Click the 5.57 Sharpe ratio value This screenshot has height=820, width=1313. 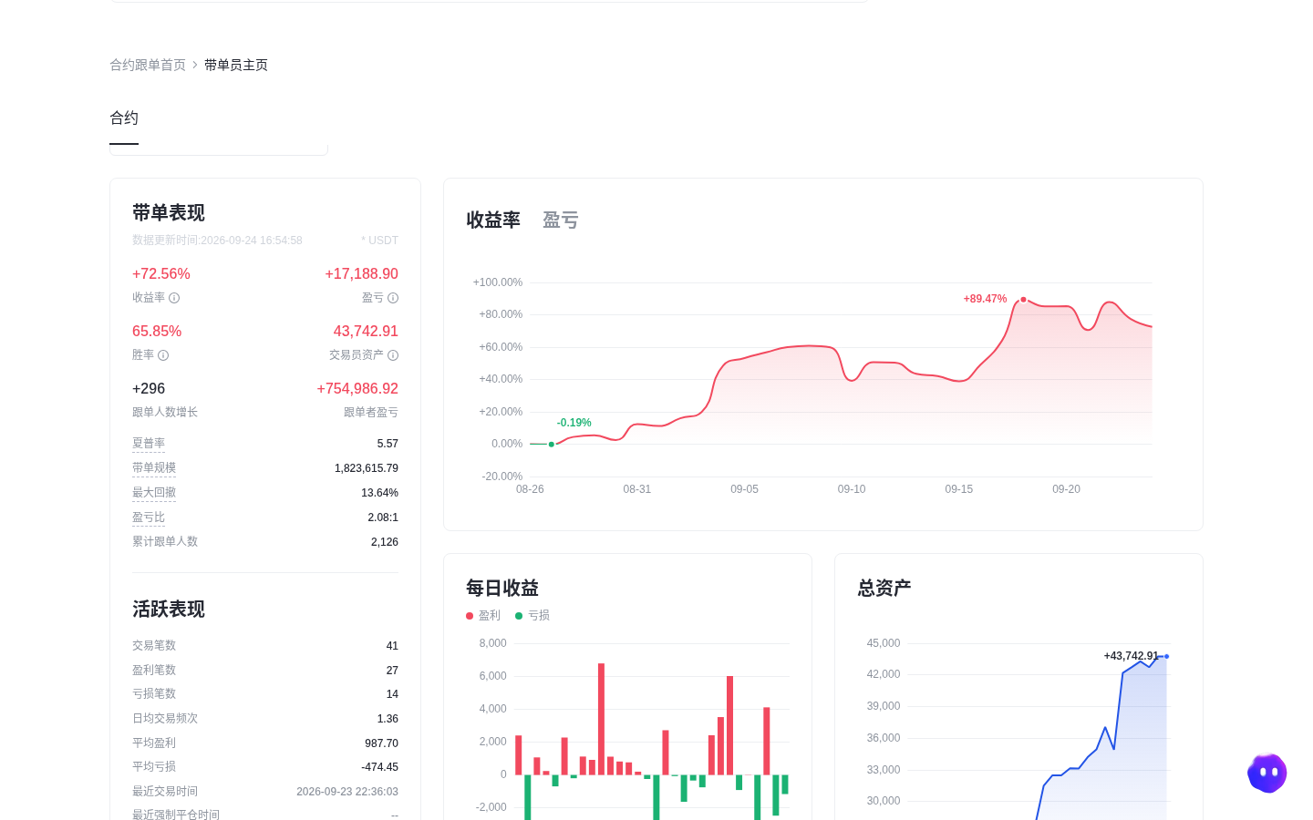[x=388, y=444]
